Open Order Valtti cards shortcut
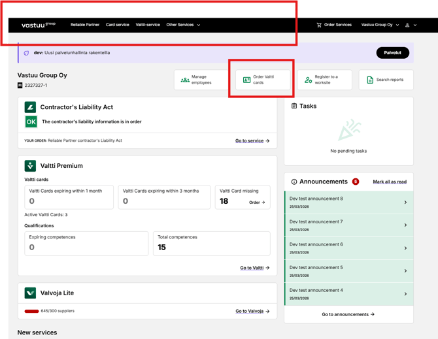 [263, 80]
